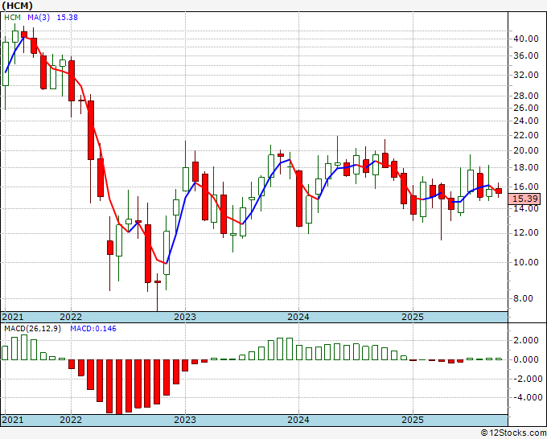Click the 12.00 price axis label
The width and height of the screenshot is (547, 439).
point(526,232)
